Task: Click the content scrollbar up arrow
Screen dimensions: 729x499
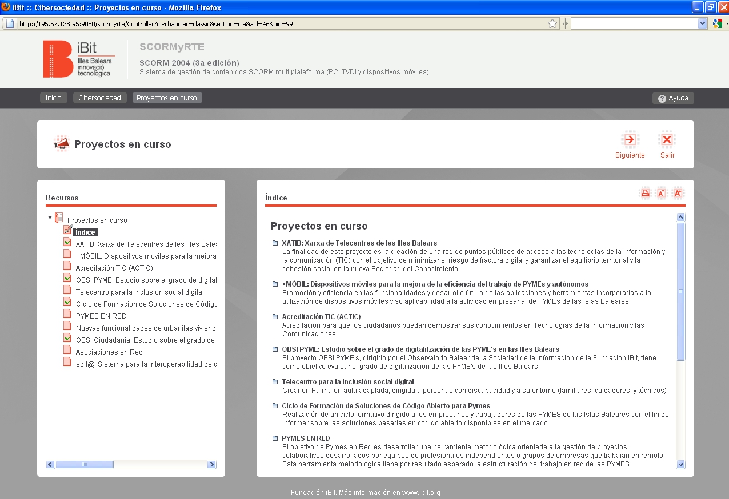Action: tap(680, 218)
